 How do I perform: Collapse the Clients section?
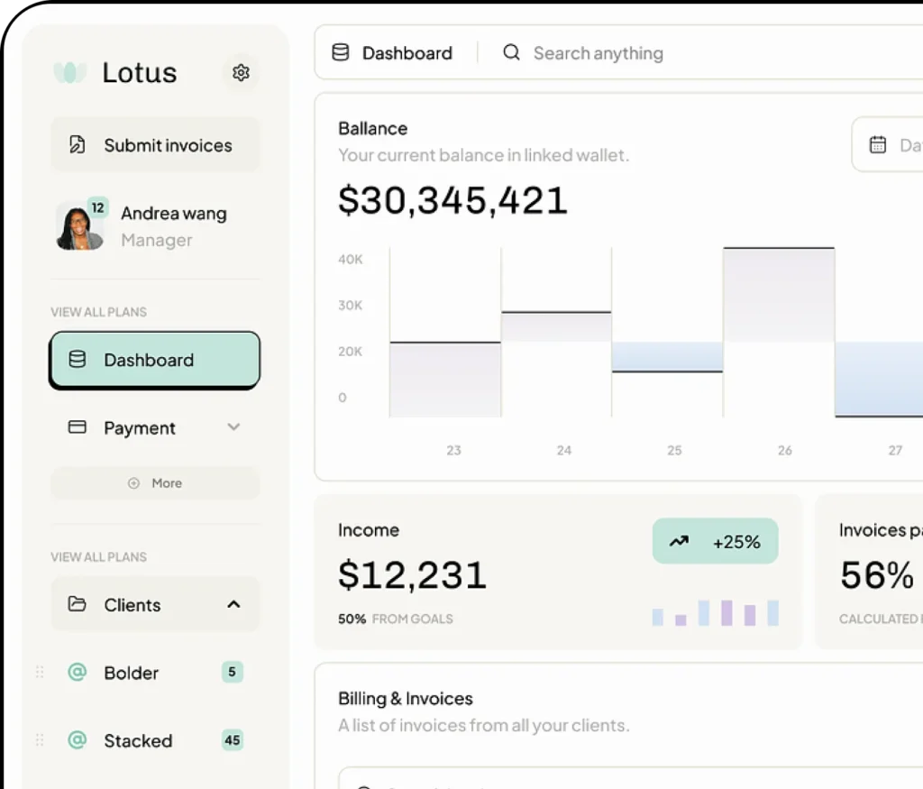coord(233,604)
